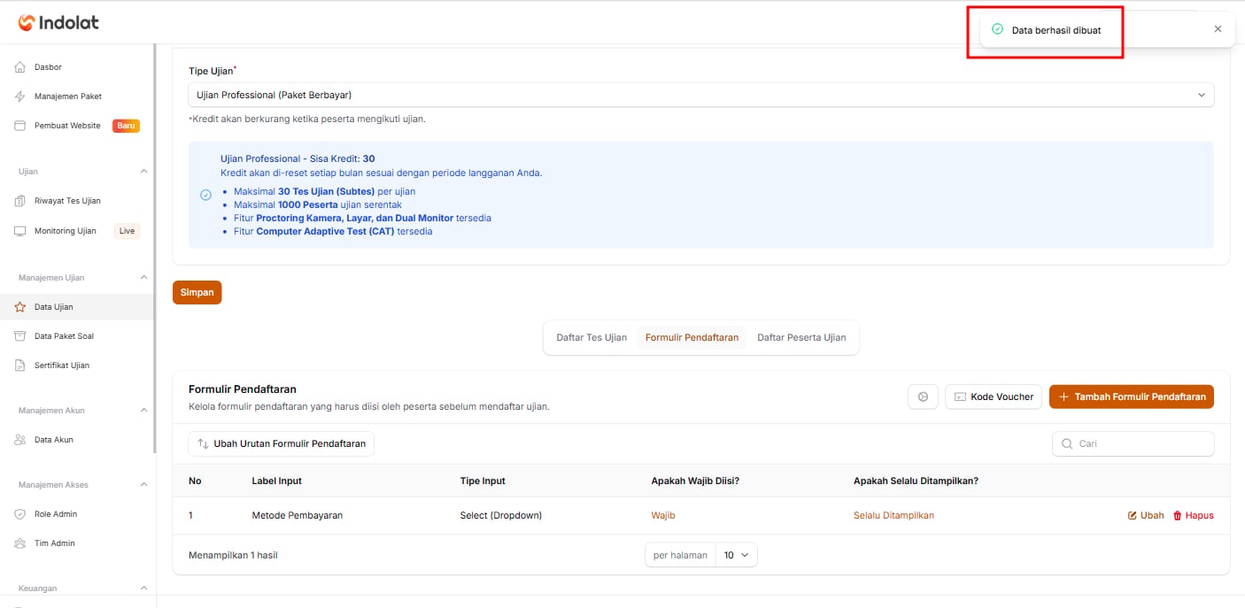Close the Data berhasil dibuat notification

click(x=1218, y=29)
